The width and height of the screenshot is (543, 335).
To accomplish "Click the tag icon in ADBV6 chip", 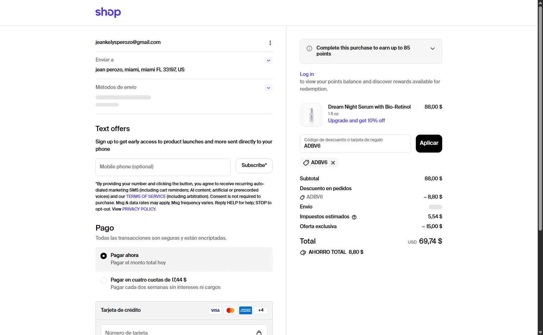I will point(306,163).
